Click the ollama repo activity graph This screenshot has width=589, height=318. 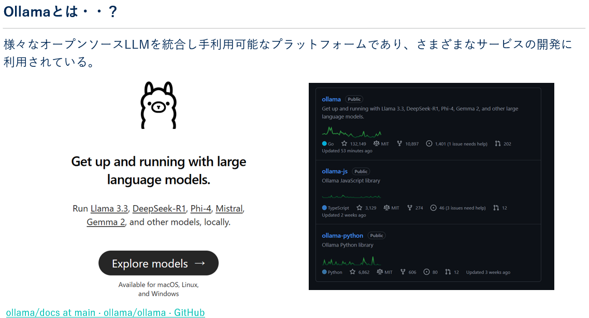[x=352, y=132]
